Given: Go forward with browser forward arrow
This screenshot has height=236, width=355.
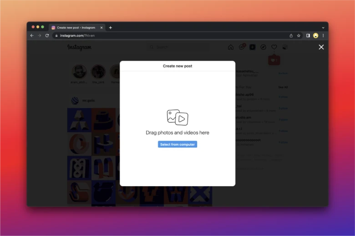Looking at the screenshot, I should click(x=40, y=36).
